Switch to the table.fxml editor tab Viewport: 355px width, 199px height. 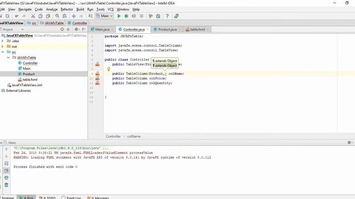click(x=197, y=29)
